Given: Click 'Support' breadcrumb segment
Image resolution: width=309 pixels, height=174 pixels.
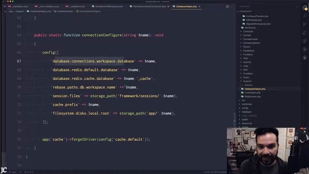Looking at the screenshot, I should coord(19,12).
